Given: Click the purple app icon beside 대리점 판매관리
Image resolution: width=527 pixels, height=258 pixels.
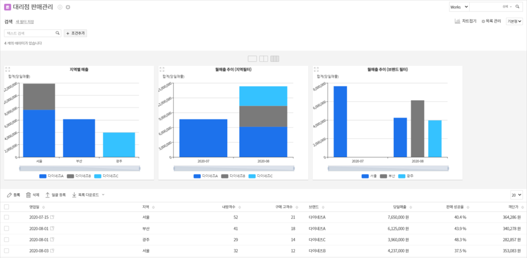Looking at the screenshot, I should [x=7, y=7].
